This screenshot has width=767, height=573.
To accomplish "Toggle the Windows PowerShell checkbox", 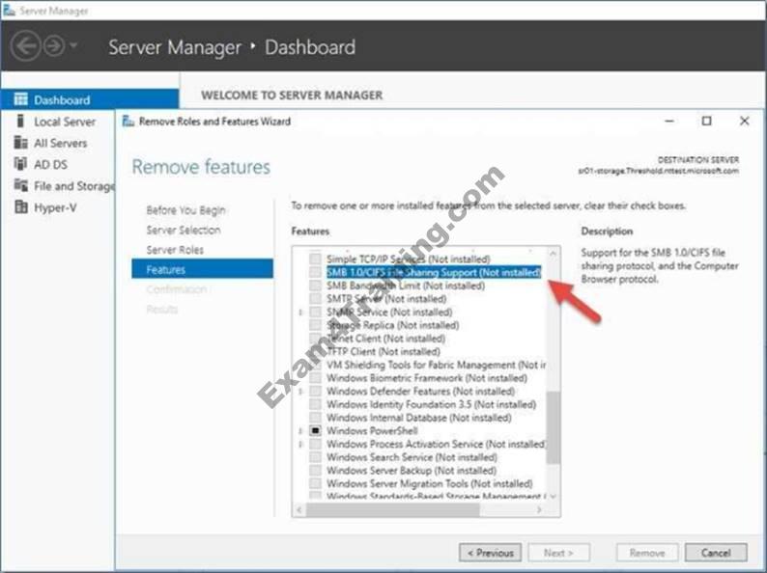I will (315, 431).
